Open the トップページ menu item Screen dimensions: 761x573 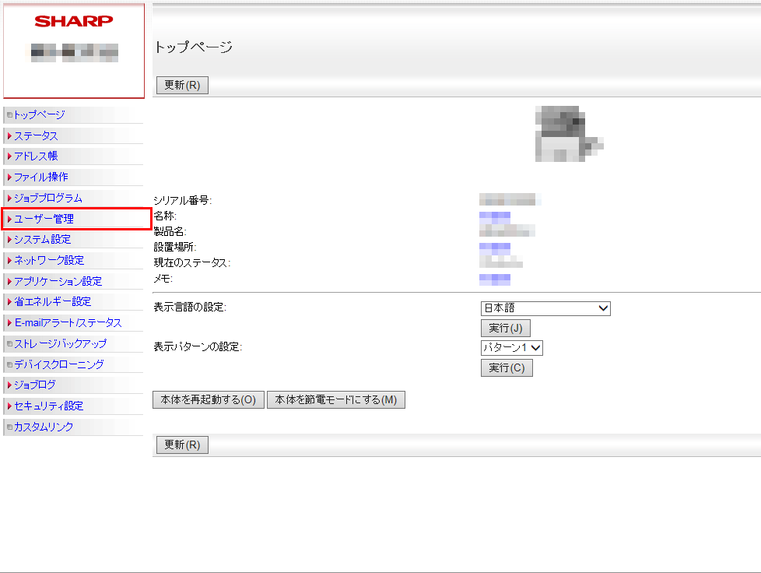[x=40, y=115]
